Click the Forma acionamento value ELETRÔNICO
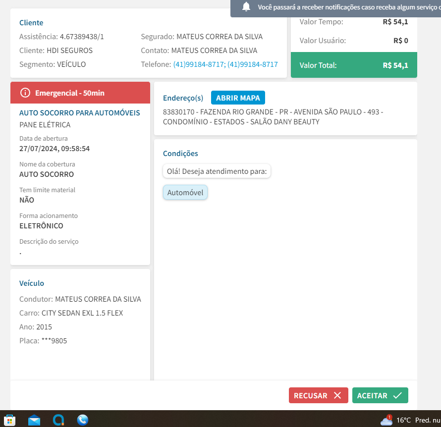 click(41, 226)
